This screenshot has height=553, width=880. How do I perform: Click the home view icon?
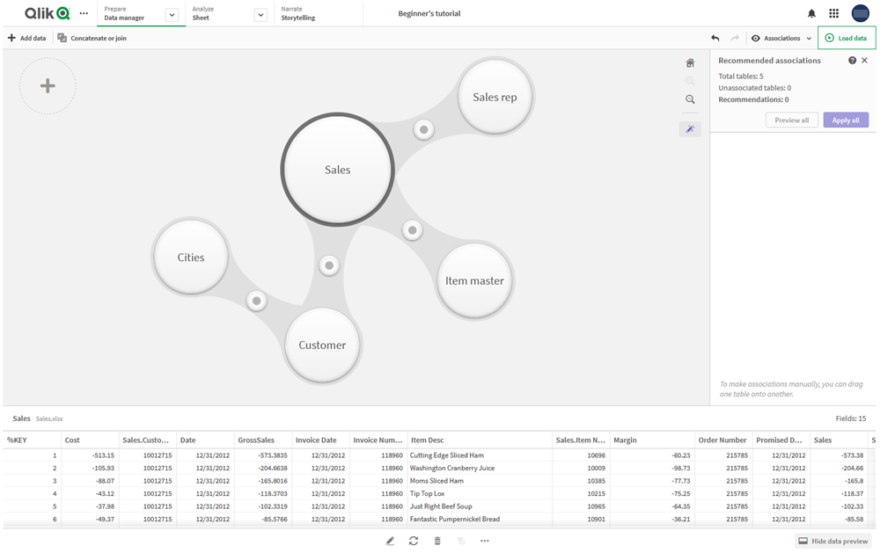690,62
